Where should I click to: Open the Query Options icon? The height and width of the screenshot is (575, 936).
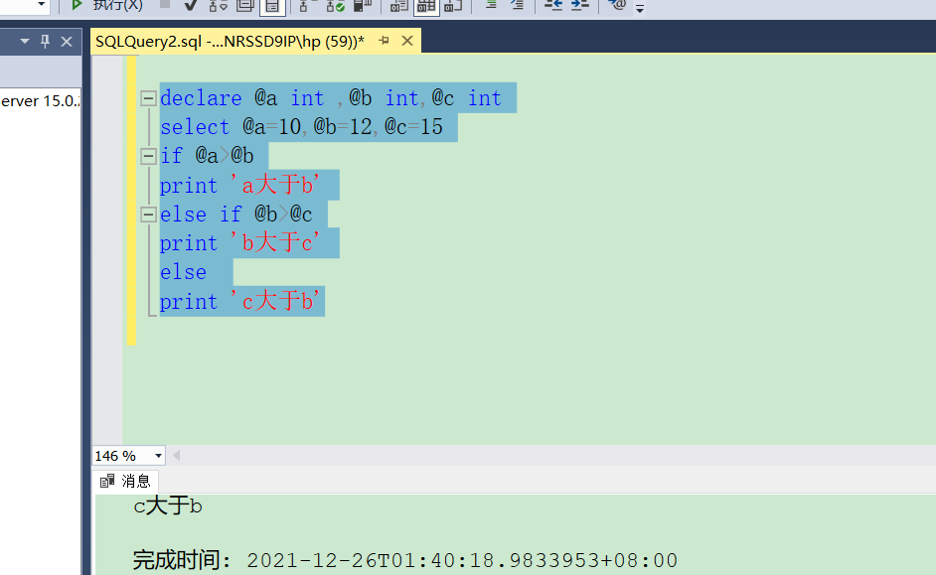click(x=244, y=5)
